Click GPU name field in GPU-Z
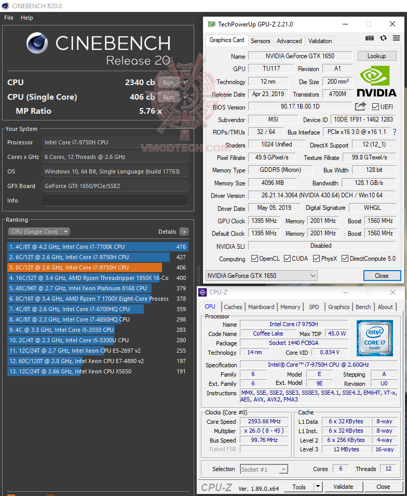The image size is (407, 496). tap(300, 56)
